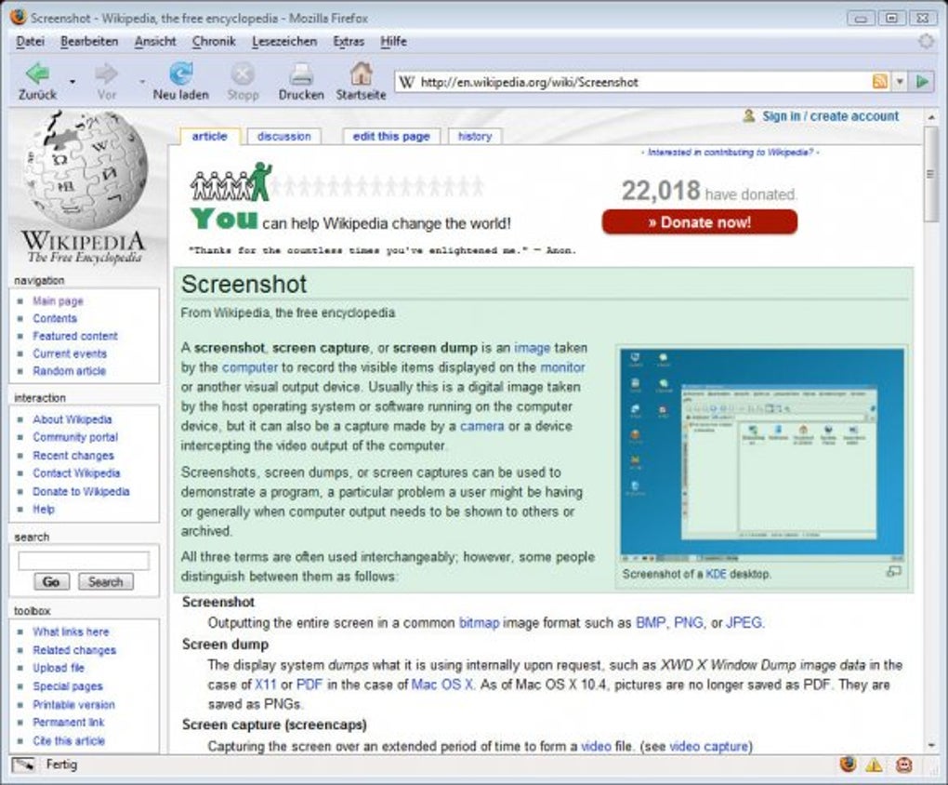
Task: Click the RSS feed icon in address bar
Action: coord(879,81)
